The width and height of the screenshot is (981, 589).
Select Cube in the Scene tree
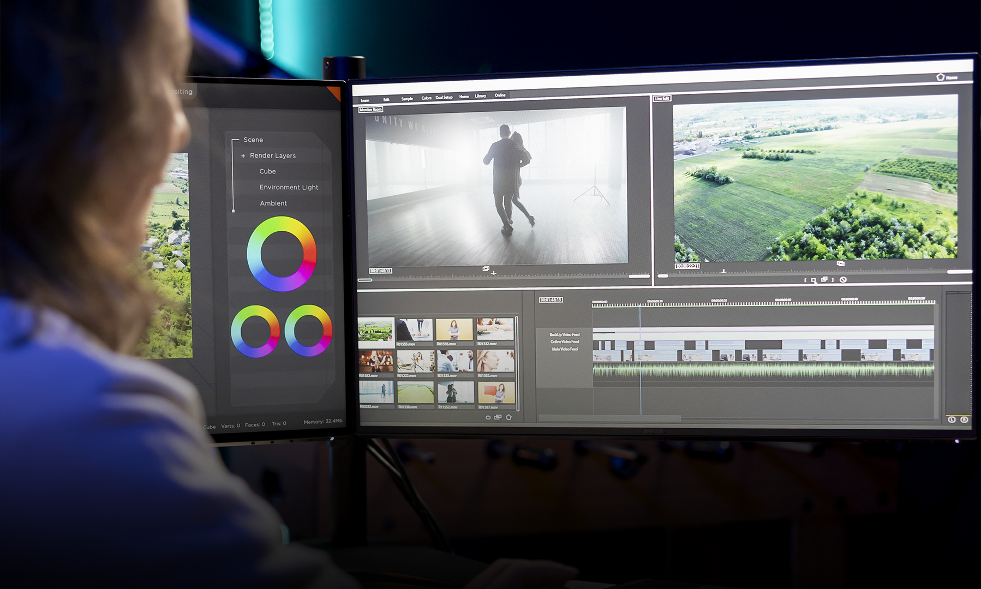pyautogui.click(x=267, y=171)
